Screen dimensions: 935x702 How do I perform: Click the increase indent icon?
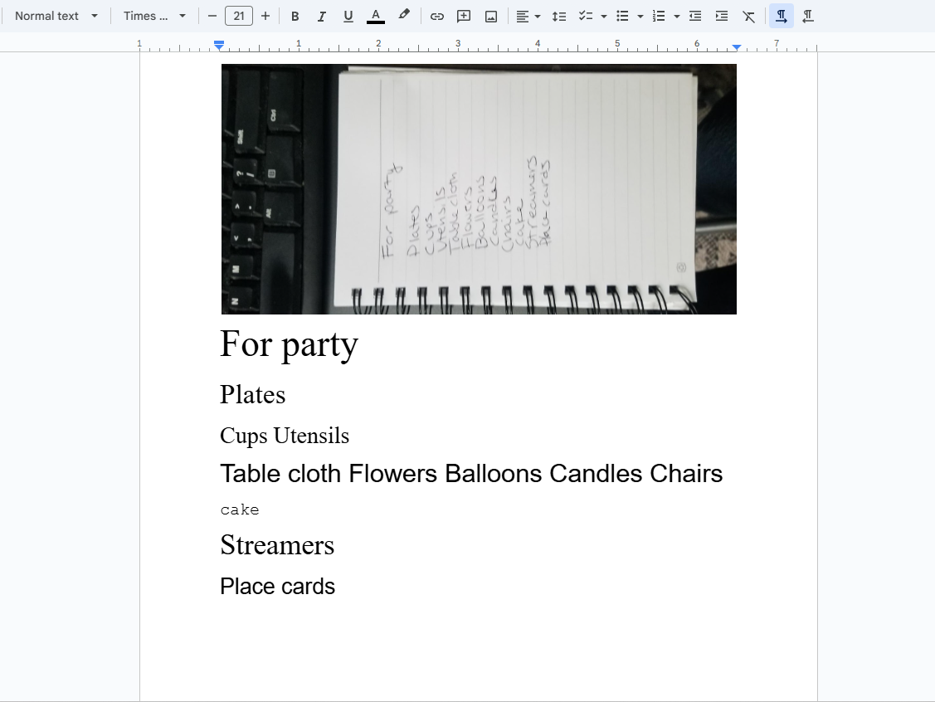[x=722, y=16]
